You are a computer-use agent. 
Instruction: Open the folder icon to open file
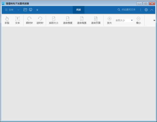(x=25, y=10)
